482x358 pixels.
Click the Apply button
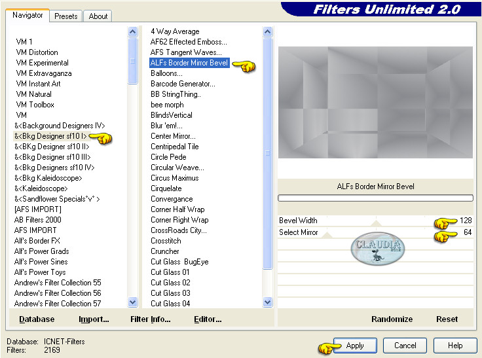click(x=355, y=346)
